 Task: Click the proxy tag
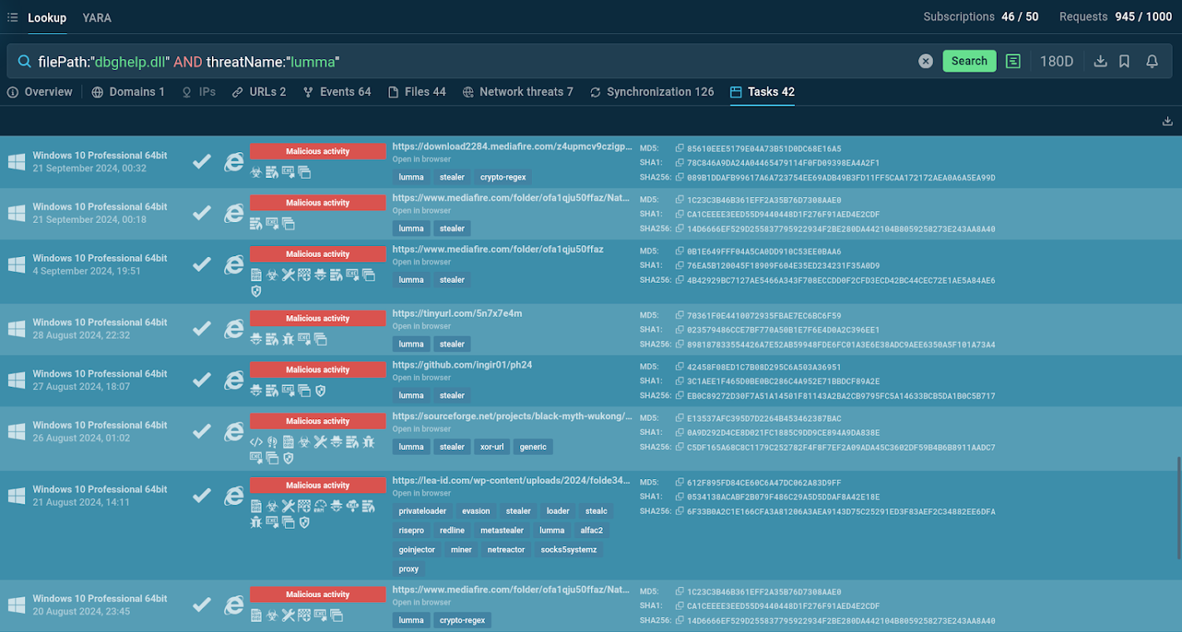coord(409,569)
